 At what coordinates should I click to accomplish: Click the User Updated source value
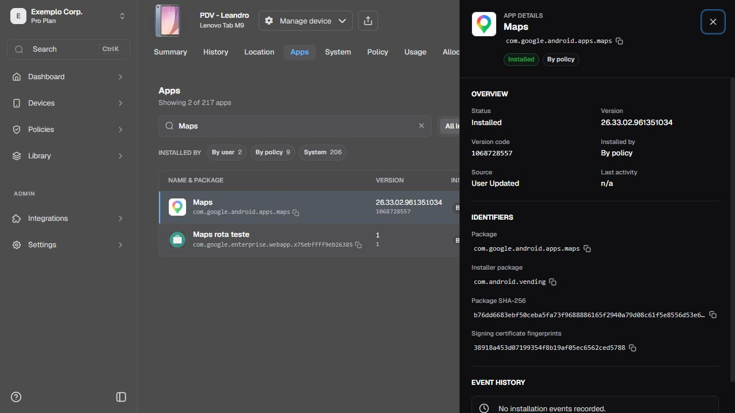[496, 184]
